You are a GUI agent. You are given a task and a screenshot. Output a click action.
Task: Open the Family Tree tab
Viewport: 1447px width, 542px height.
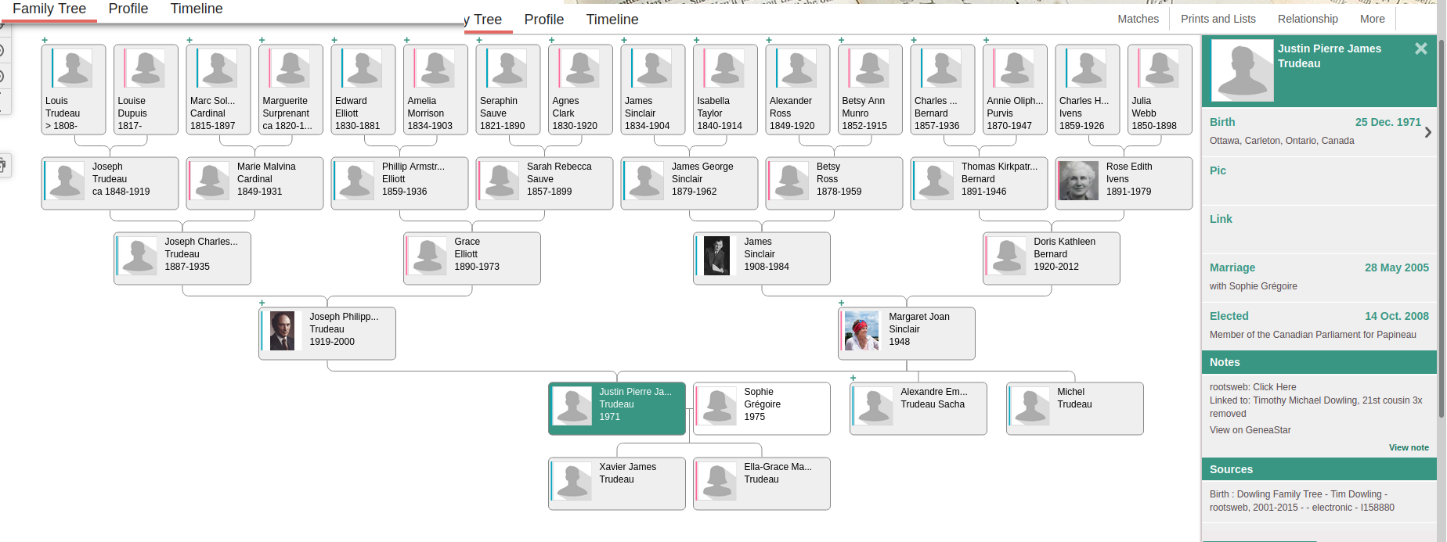coord(49,9)
